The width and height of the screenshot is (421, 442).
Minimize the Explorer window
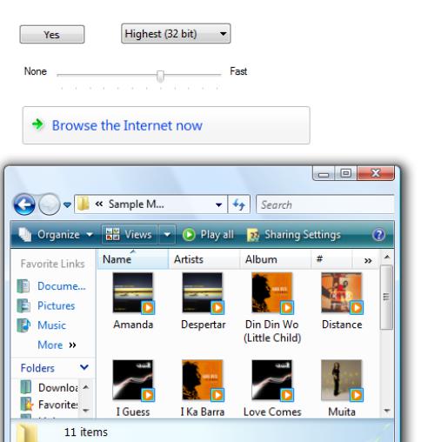pyautogui.click(x=324, y=173)
